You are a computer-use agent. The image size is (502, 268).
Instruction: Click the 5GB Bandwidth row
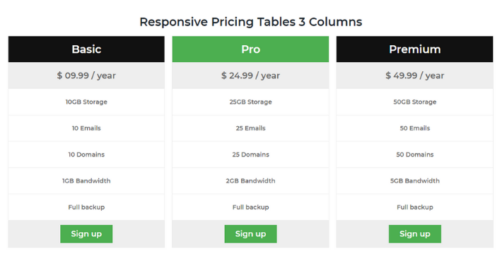(x=414, y=181)
